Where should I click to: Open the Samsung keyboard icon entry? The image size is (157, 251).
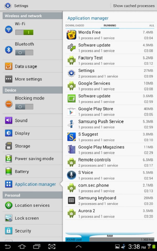[x=71, y=200]
